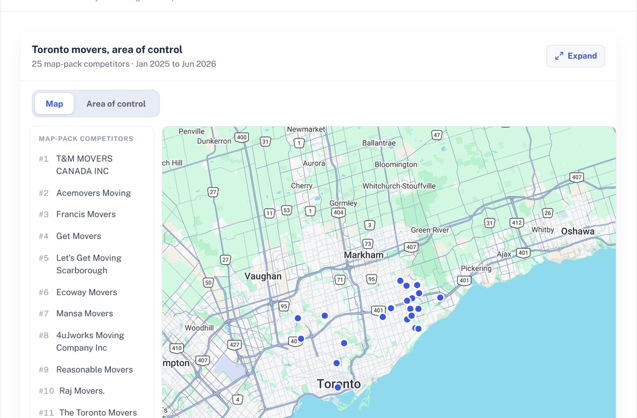The image size is (637, 418).
Task: Click the route 71 shield on map
Action: (340, 279)
